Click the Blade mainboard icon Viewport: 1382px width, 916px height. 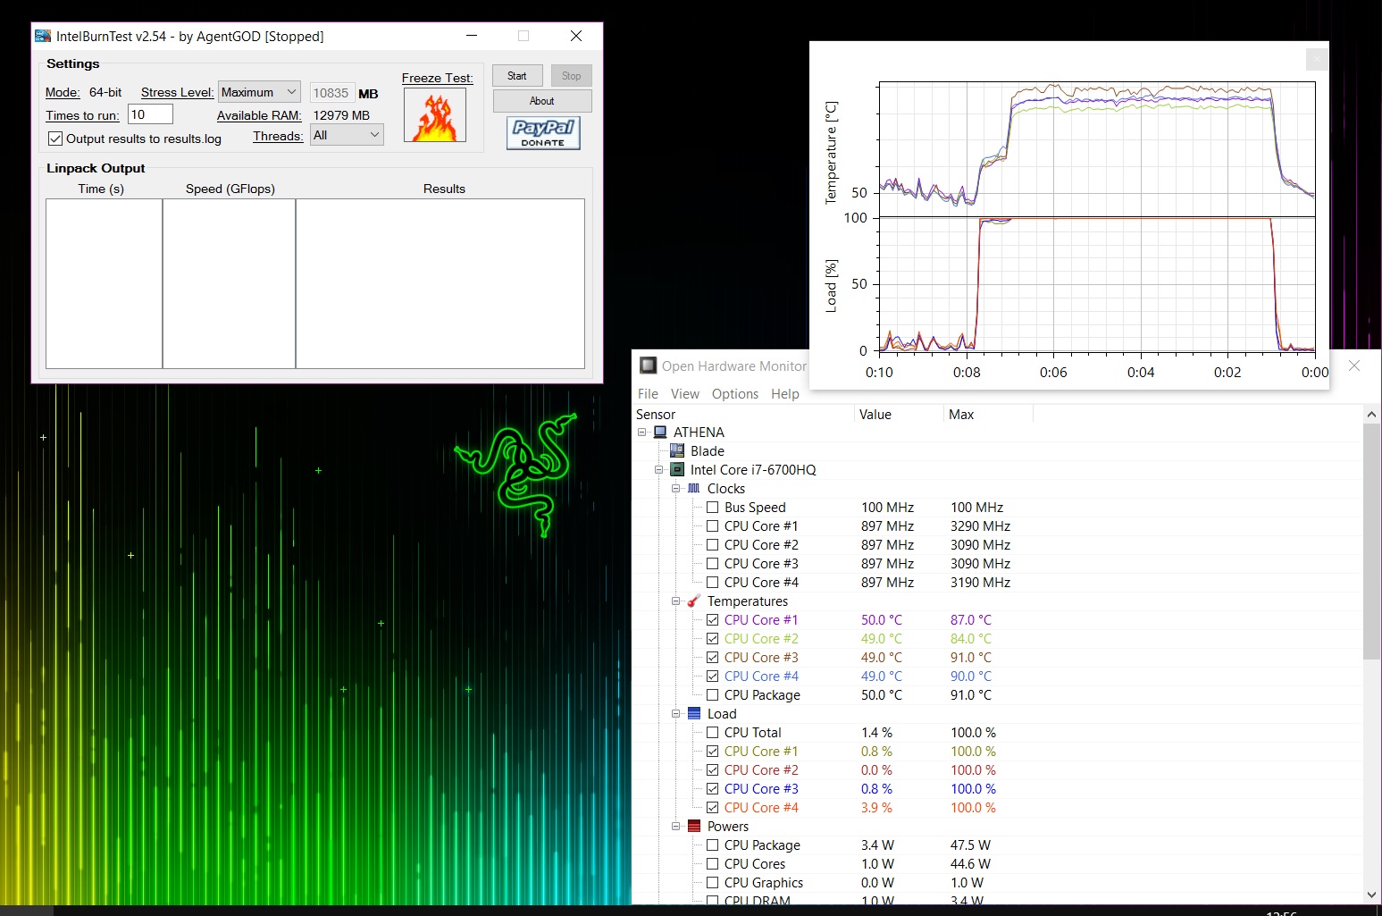[677, 451]
